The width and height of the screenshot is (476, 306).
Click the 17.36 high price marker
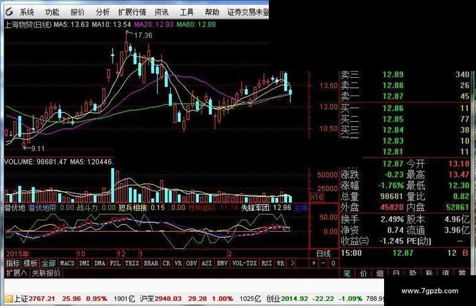(143, 35)
